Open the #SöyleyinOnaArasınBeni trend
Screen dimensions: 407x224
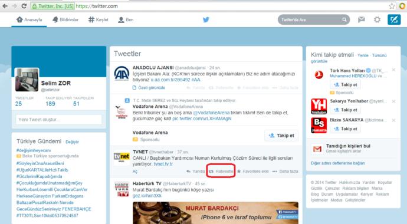pyautogui.click(x=40, y=163)
